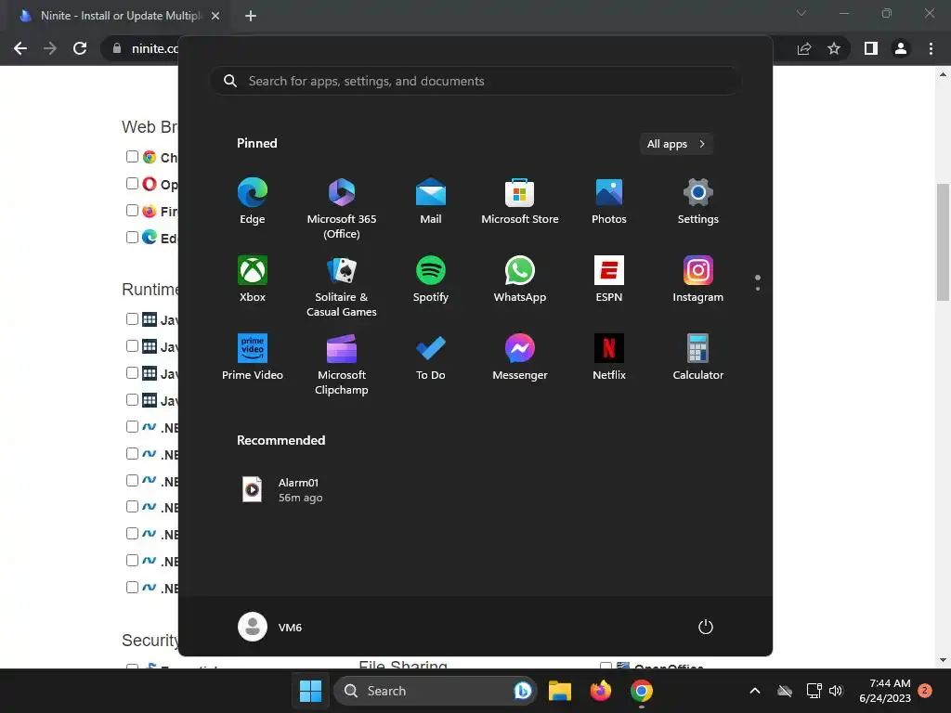Image resolution: width=951 pixels, height=713 pixels.
Task: Launch Messenger
Action: [x=520, y=357]
